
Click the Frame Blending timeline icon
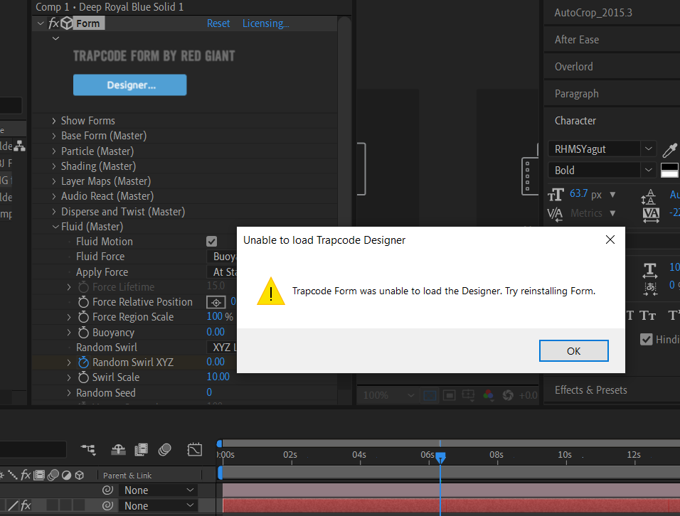[x=142, y=449]
